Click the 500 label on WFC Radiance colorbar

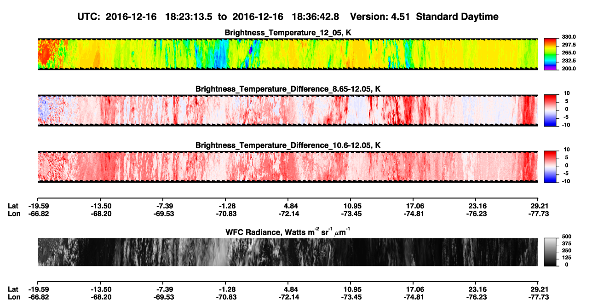click(567, 236)
